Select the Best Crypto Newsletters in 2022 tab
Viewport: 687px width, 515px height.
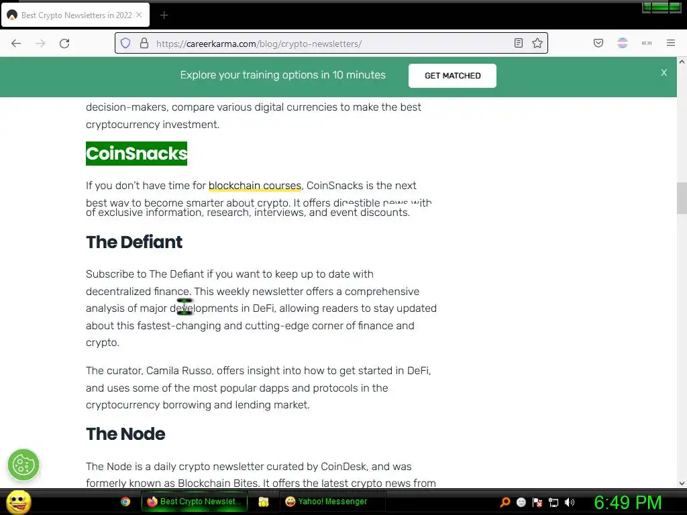pyautogui.click(x=75, y=15)
